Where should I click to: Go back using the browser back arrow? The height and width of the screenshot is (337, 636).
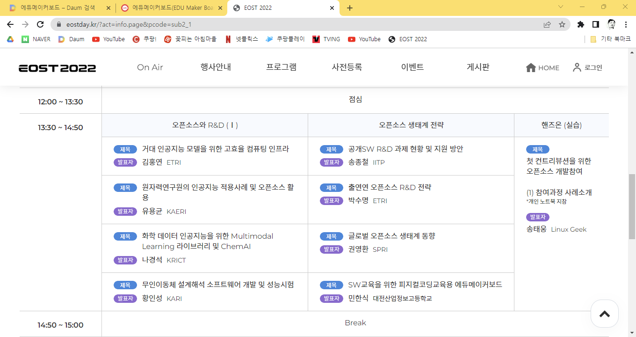pyautogui.click(x=10, y=24)
